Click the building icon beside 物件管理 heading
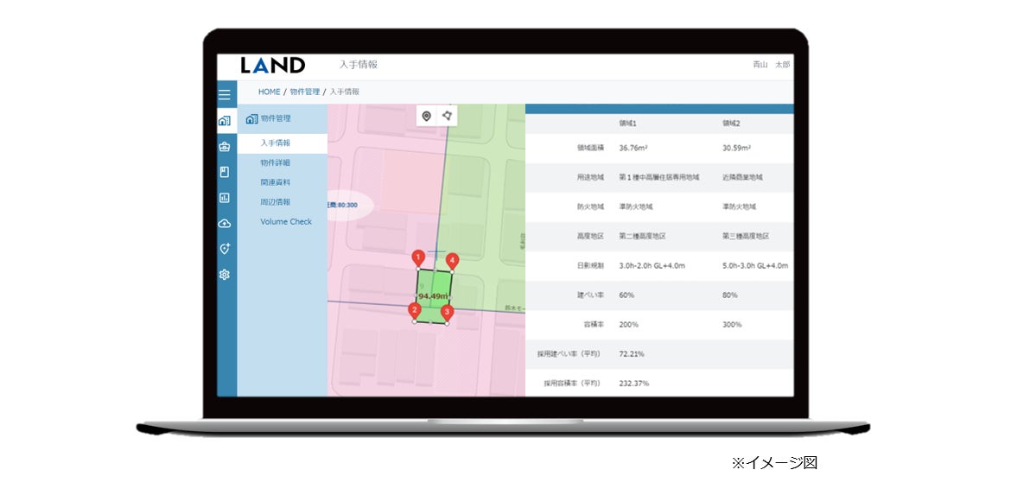 (251, 118)
